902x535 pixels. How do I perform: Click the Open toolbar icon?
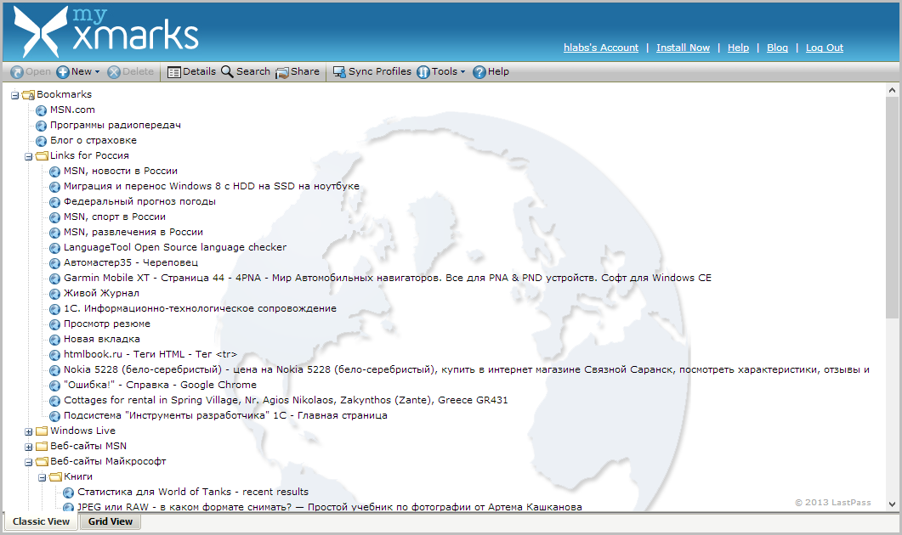[17, 72]
